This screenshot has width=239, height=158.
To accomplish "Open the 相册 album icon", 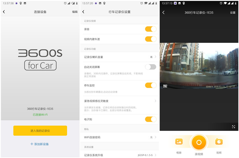I will point(179,142).
